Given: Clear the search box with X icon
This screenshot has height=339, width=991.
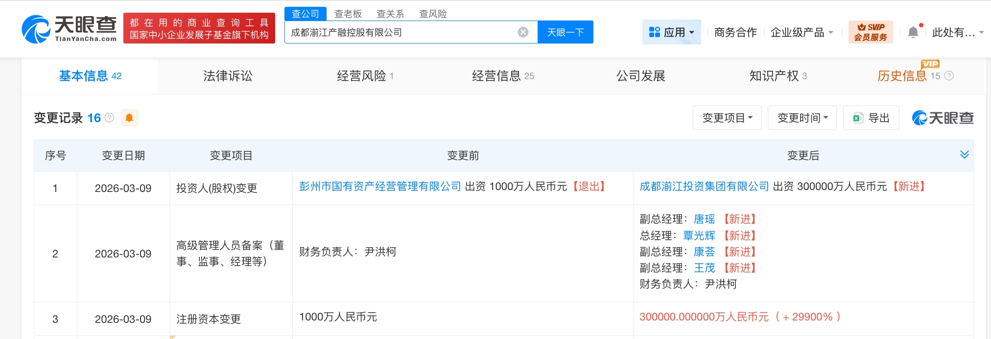Looking at the screenshot, I should point(523,32).
